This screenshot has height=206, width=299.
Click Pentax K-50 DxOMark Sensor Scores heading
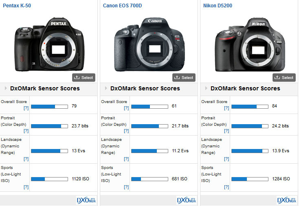(x=45, y=88)
